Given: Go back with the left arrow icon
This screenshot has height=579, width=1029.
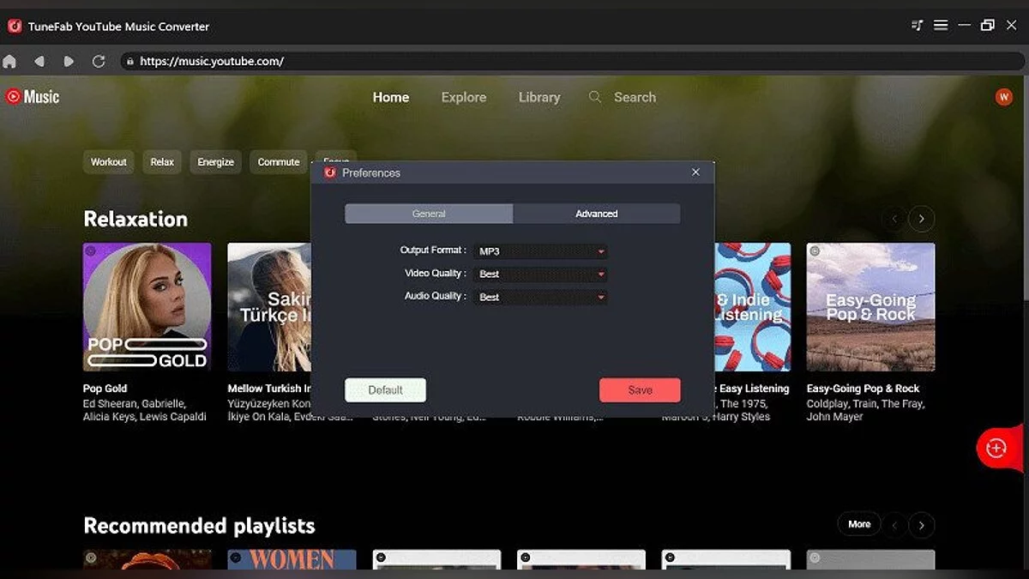Looking at the screenshot, I should [39, 62].
